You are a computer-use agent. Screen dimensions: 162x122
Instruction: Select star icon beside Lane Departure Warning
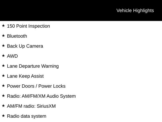[x=3, y=66]
